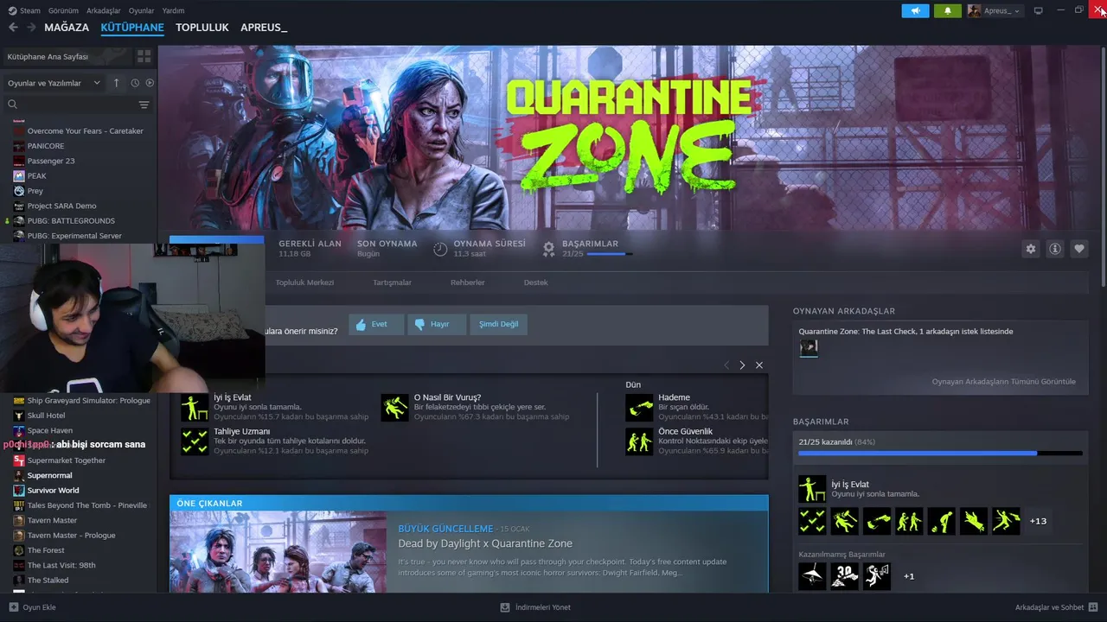The width and height of the screenshot is (1107, 622).
Task: Open Apreus_ account dropdown
Action: tap(995, 10)
